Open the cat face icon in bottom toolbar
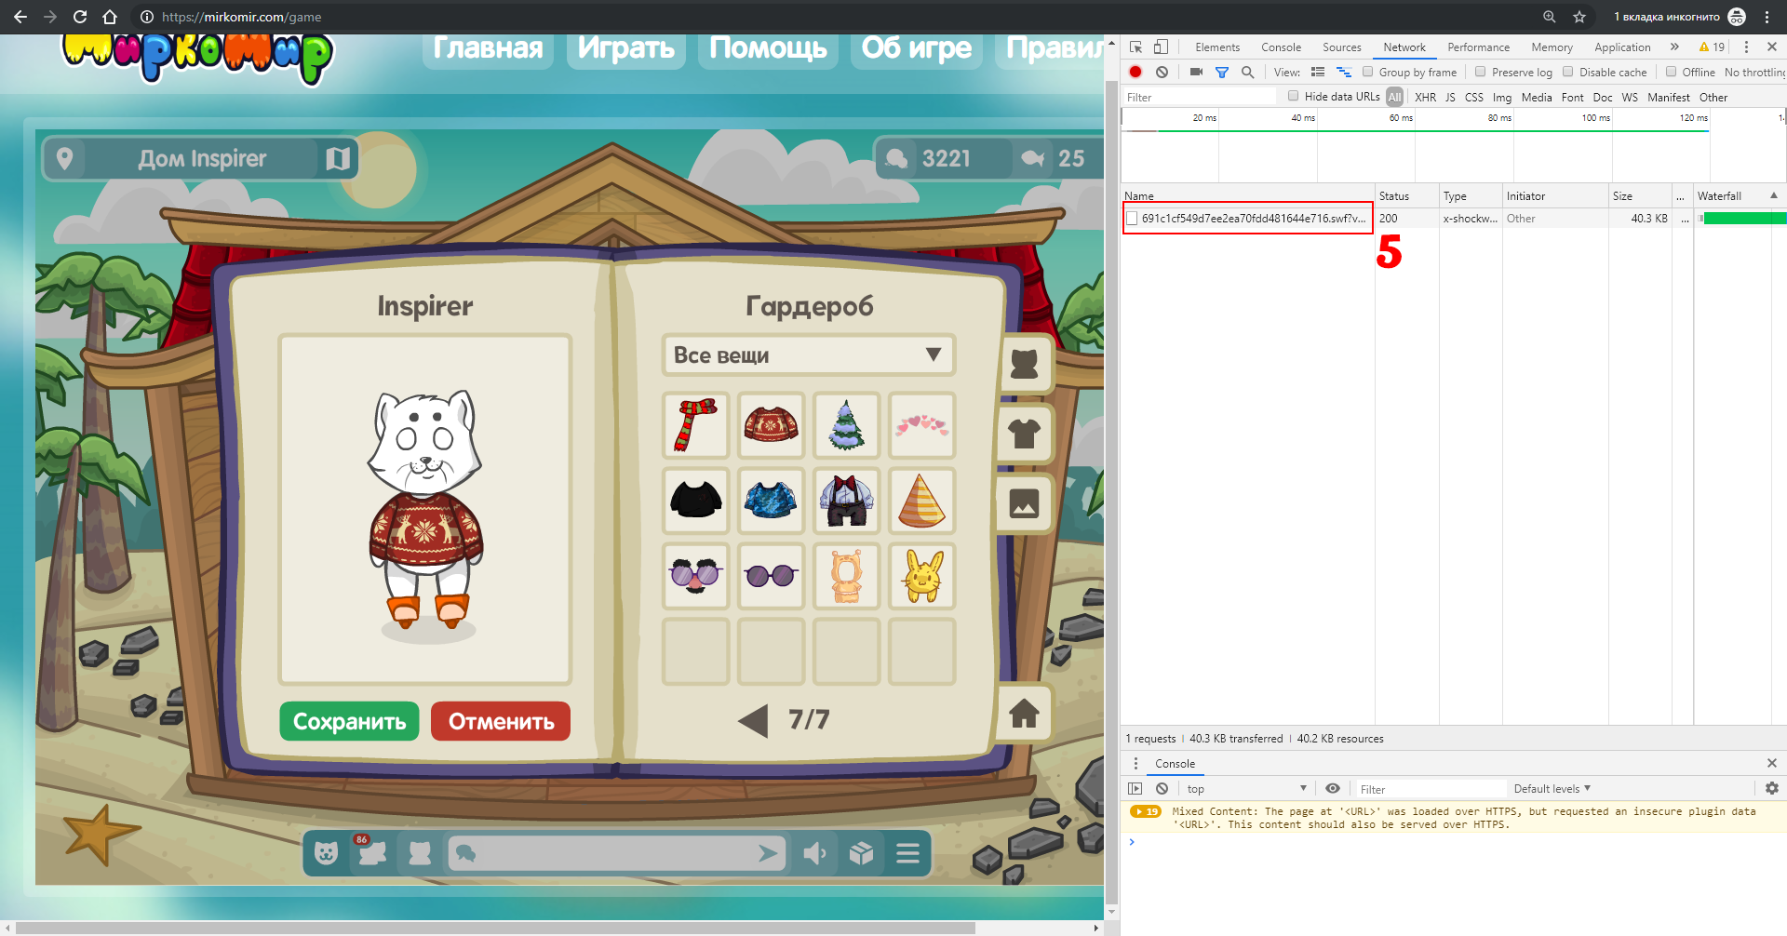The width and height of the screenshot is (1787, 936). coord(326,853)
